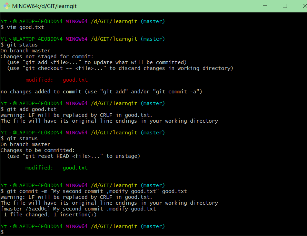This screenshot has width=307, height=236.
Task: Click the git commit -m command line
Action: pos(94,191)
